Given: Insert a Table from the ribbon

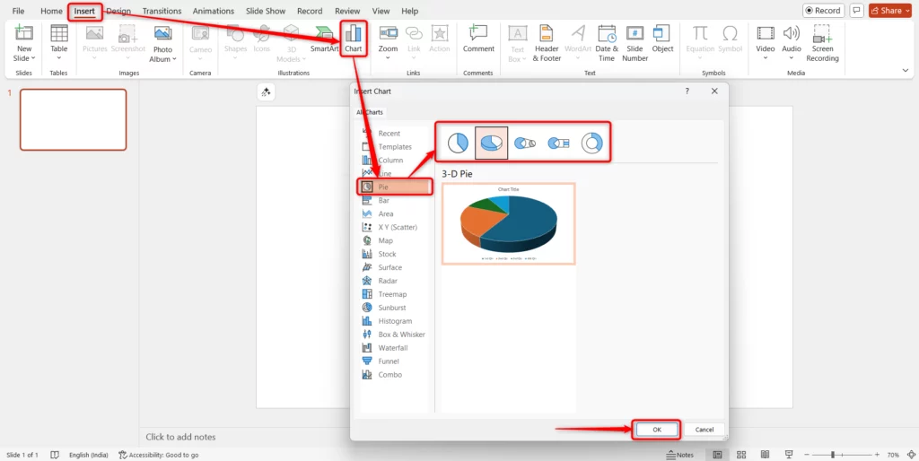Looking at the screenshot, I should point(58,42).
